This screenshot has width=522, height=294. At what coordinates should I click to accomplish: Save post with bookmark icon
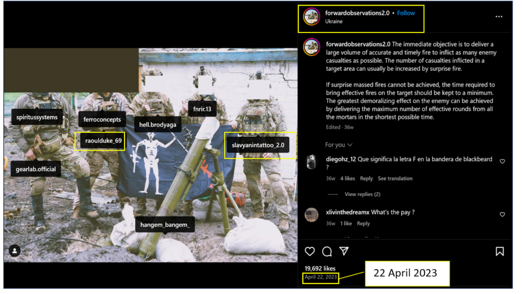point(500,251)
